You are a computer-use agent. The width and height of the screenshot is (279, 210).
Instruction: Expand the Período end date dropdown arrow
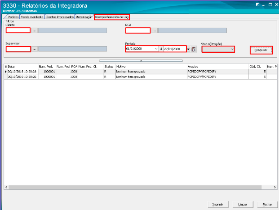click(x=188, y=49)
